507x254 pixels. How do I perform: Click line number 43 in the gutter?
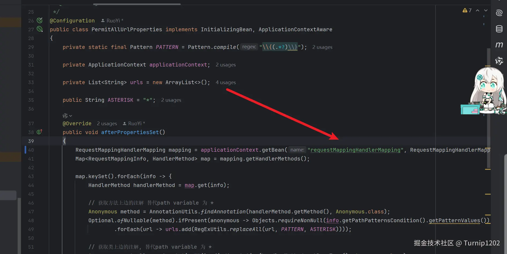(31, 176)
